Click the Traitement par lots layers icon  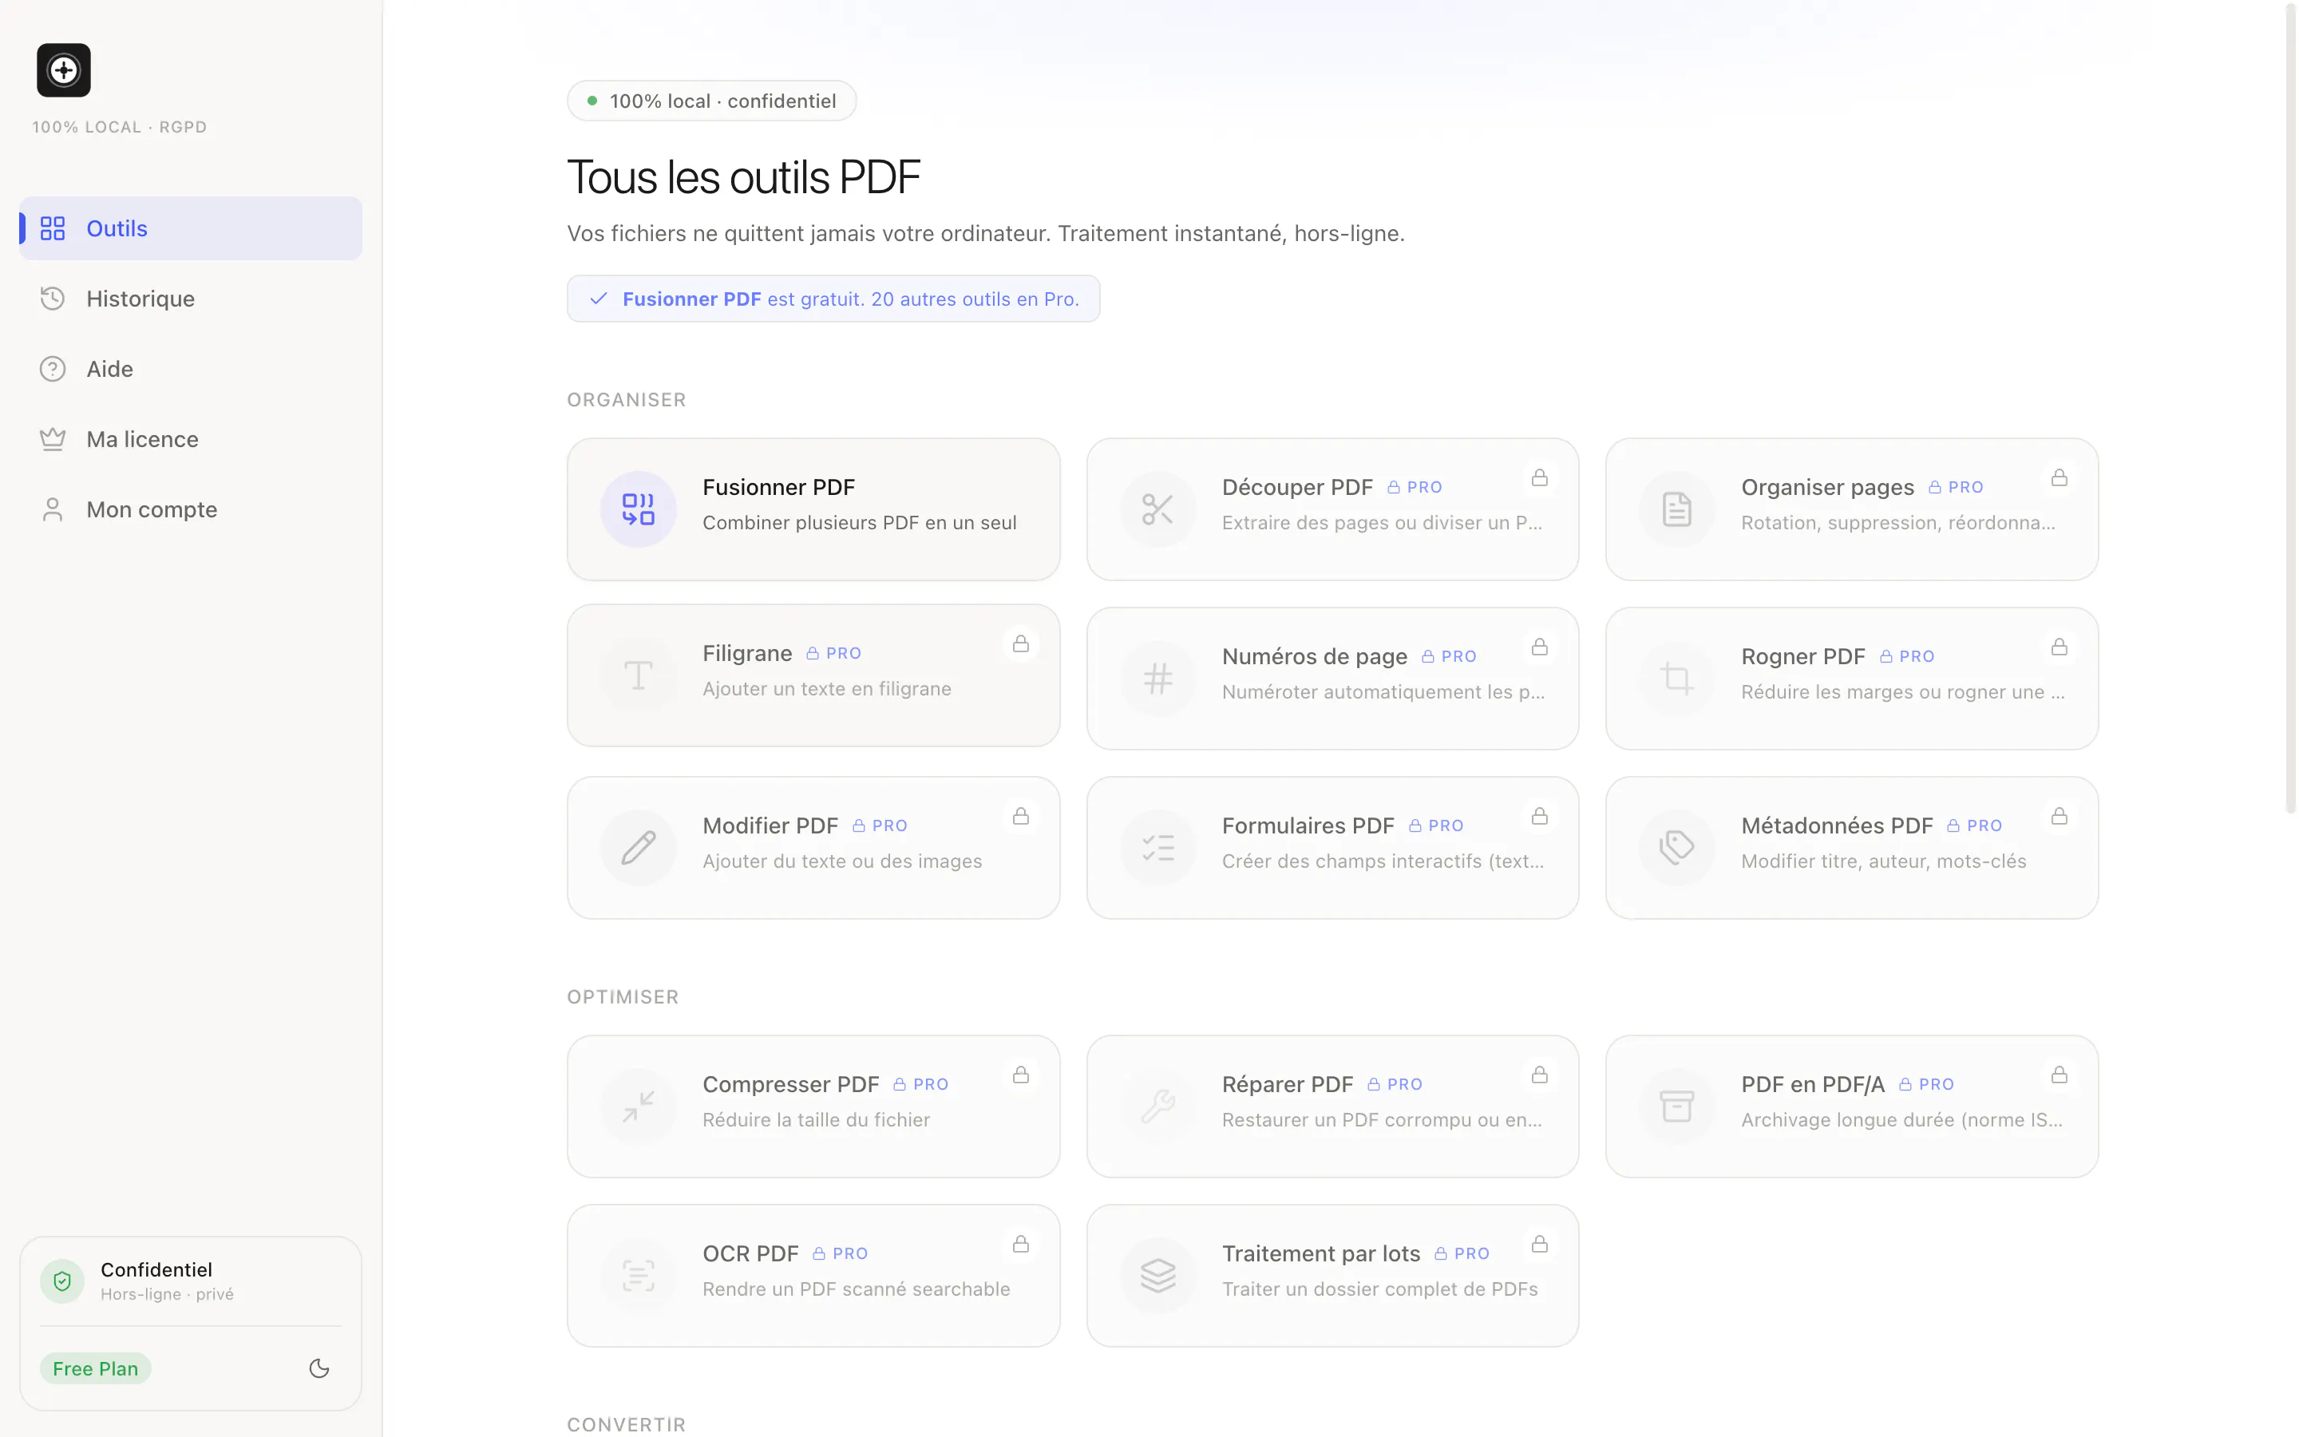coord(1158,1276)
